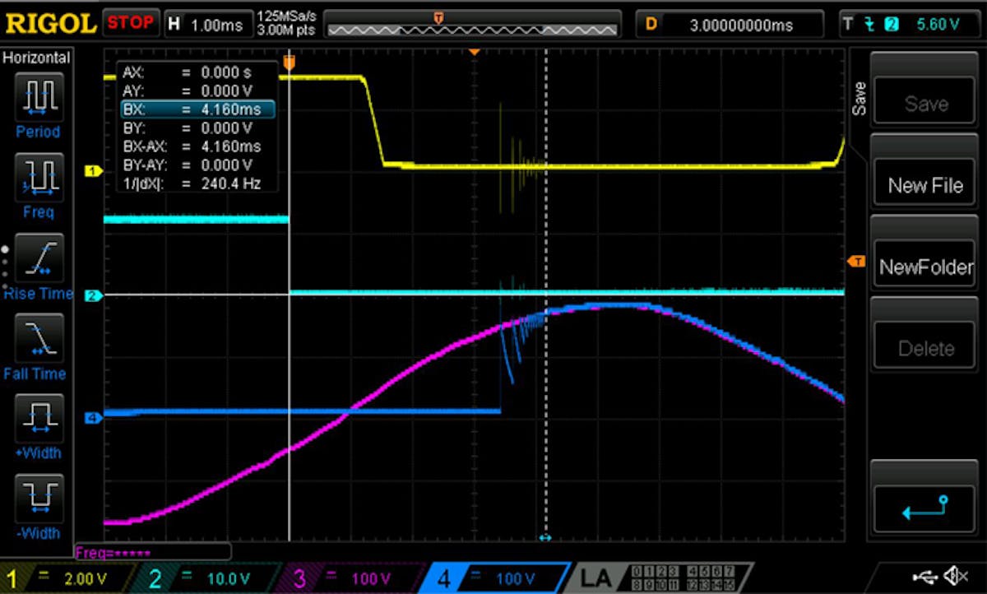Toggle Channel 4 display on or off
This screenshot has height=594, width=987.
(x=444, y=578)
